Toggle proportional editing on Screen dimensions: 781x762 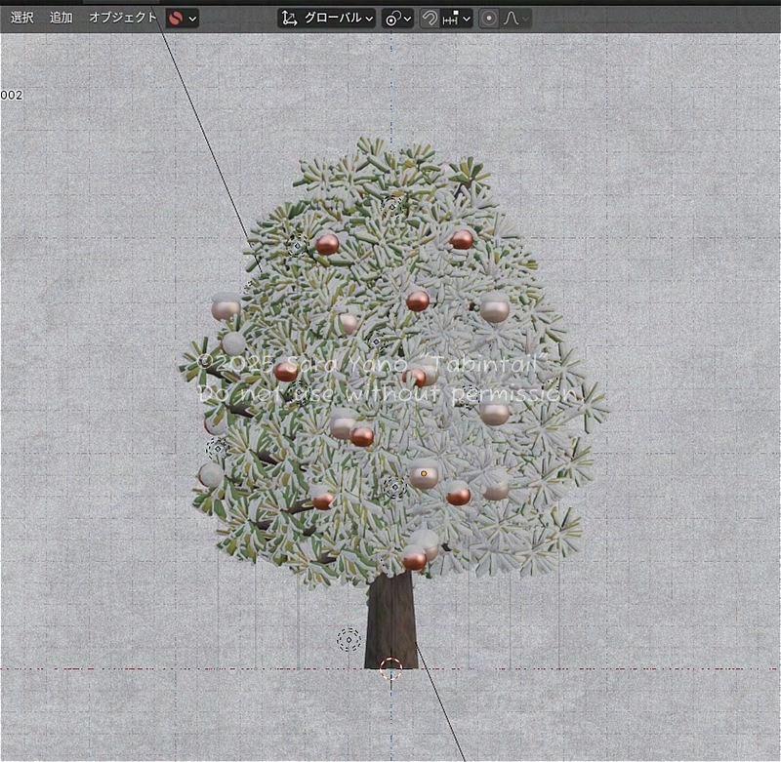489,18
